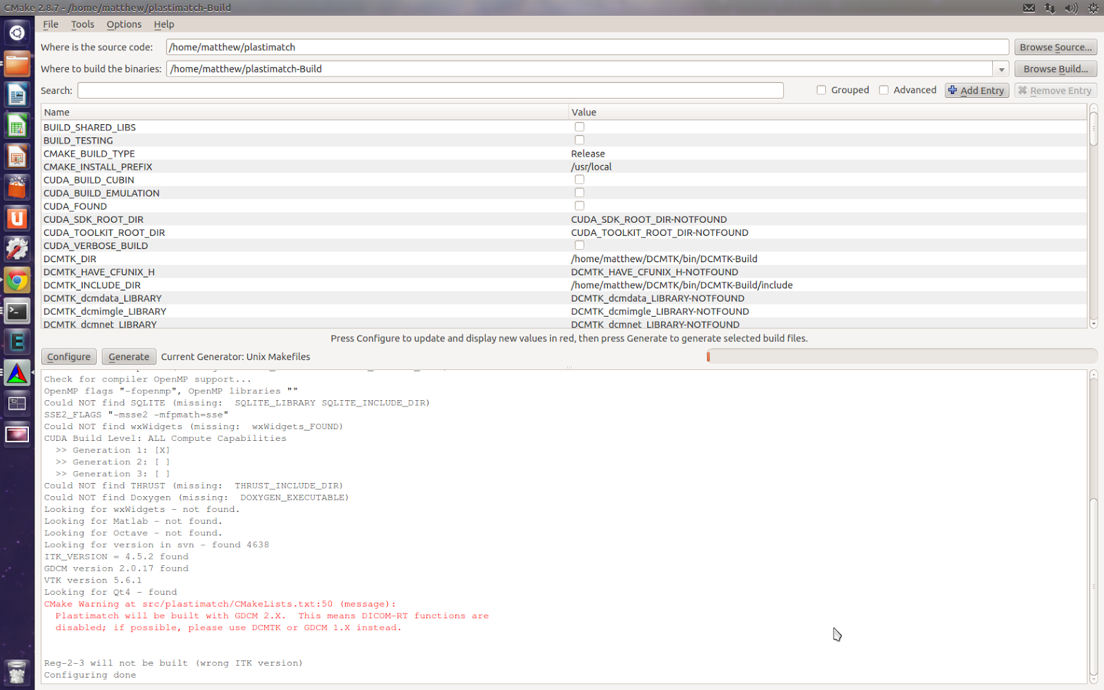Open the session gear menu in top bar
Screen dimensions: 1104x690
[x=1093, y=8]
